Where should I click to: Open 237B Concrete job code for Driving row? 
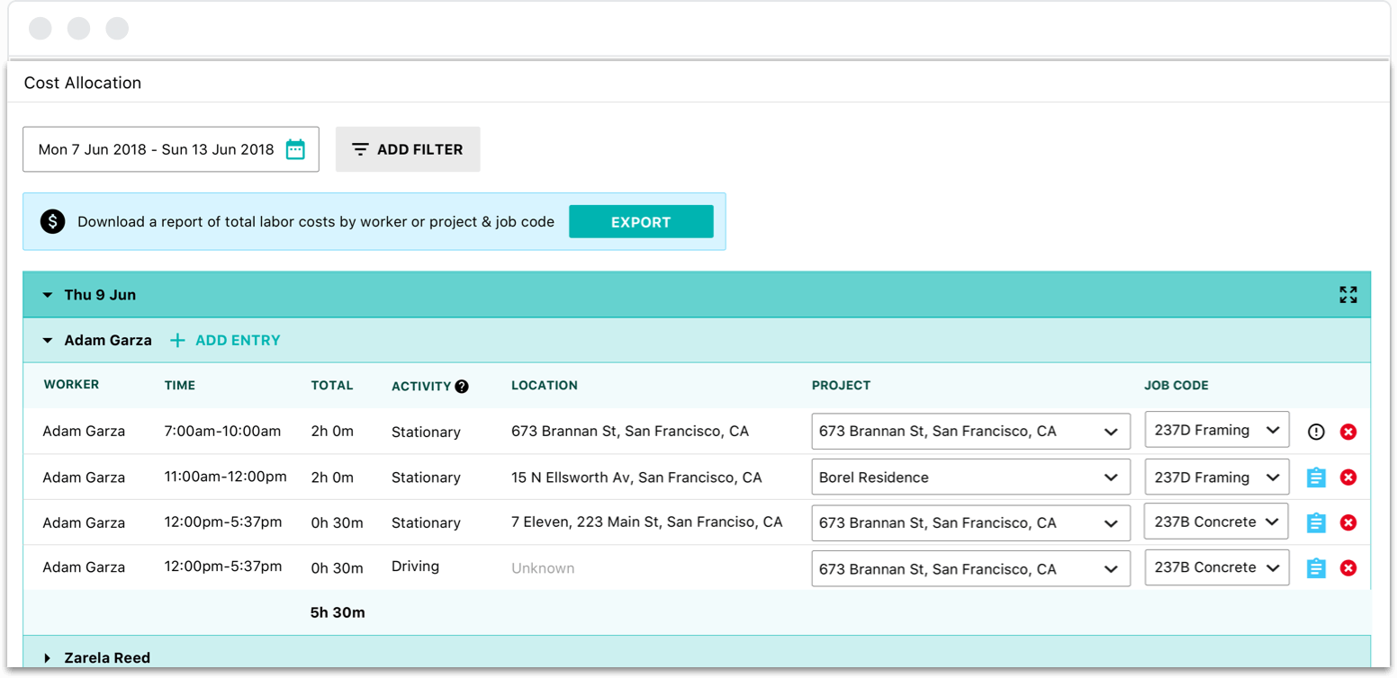point(1217,567)
